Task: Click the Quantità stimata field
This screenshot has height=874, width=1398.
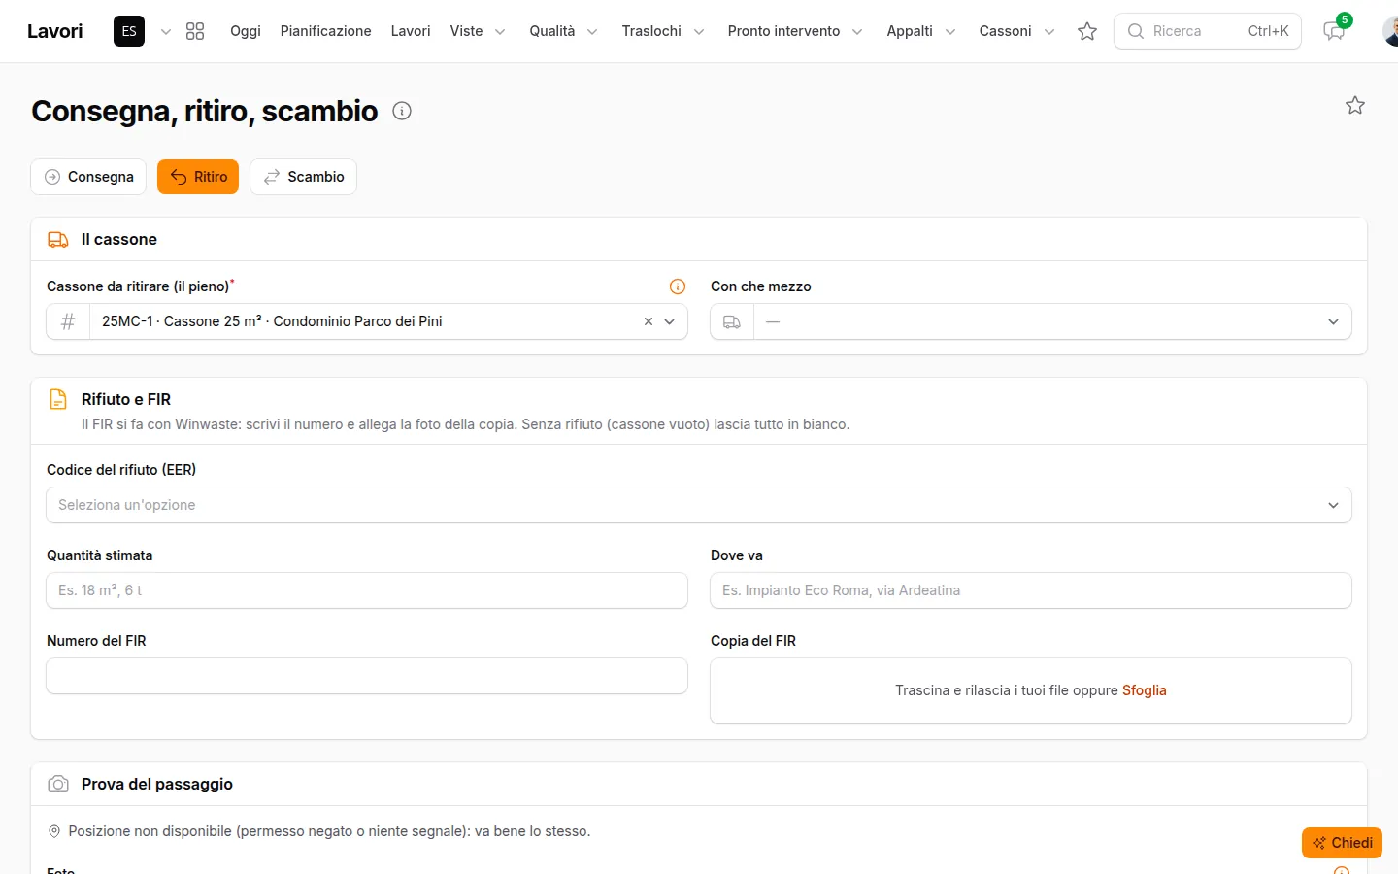Action: pos(367,590)
